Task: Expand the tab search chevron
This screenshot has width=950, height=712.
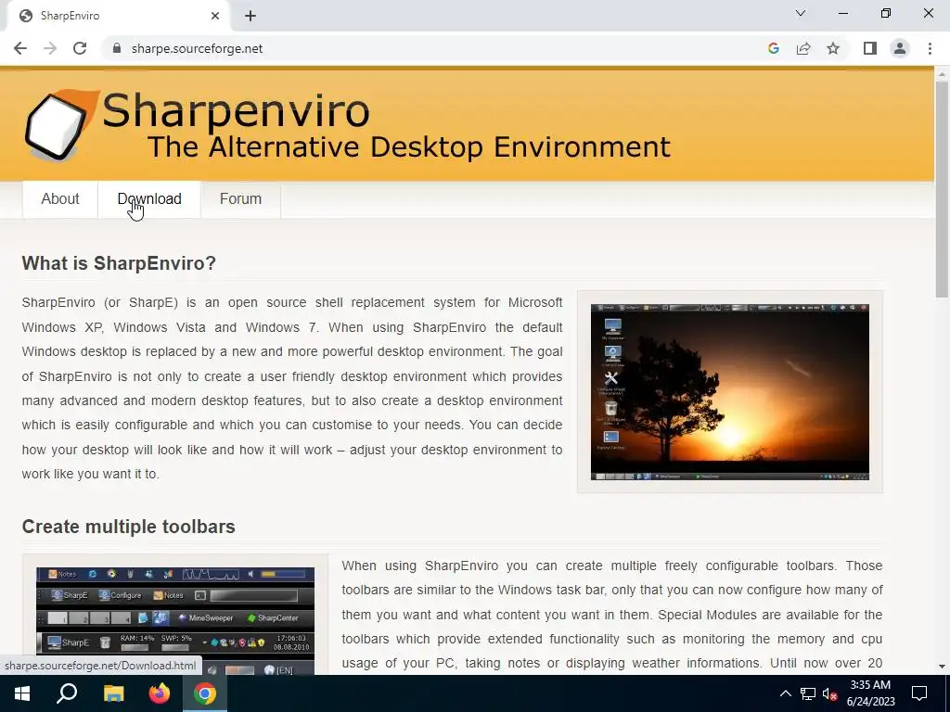Action: click(801, 13)
